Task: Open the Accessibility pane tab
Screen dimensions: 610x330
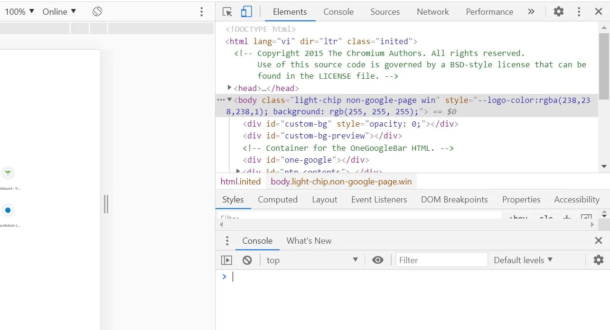Action: click(577, 200)
